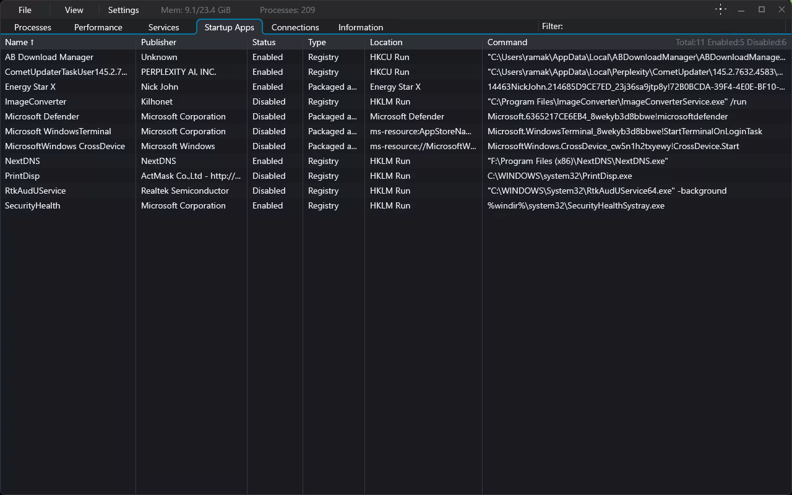This screenshot has width=792, height=495.
Task: Click the StartTerminalOnLoginTask command cell
Action: coord(625,131)
